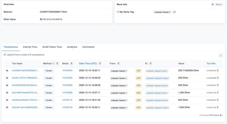227x124 pixels.
Task: Open transaction hash 0xe2904bf36a79c95ecd
Action: (25, 85)
